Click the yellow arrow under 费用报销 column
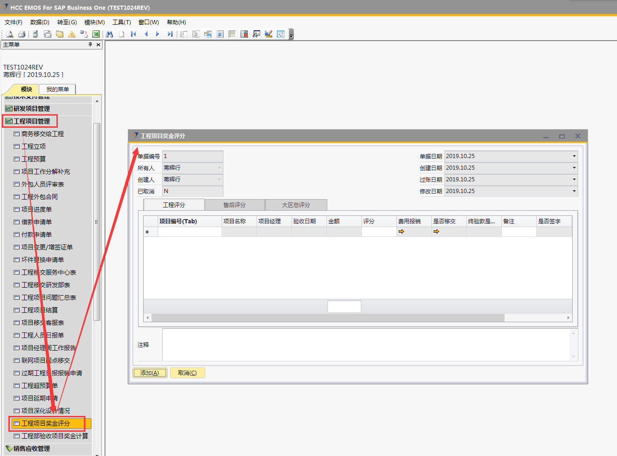 coord(401,232)
